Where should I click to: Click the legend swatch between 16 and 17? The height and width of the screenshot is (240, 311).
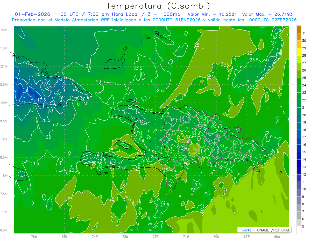pyautogui.click(x=299, y=141)
